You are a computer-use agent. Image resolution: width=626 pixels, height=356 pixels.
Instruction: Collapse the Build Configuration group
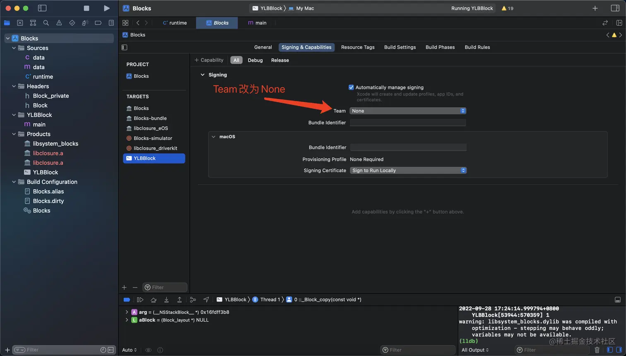point(14,182)
